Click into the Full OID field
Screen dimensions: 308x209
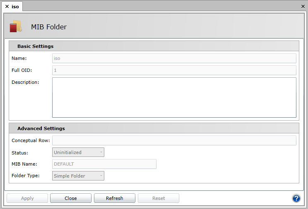tap(174, 70)
